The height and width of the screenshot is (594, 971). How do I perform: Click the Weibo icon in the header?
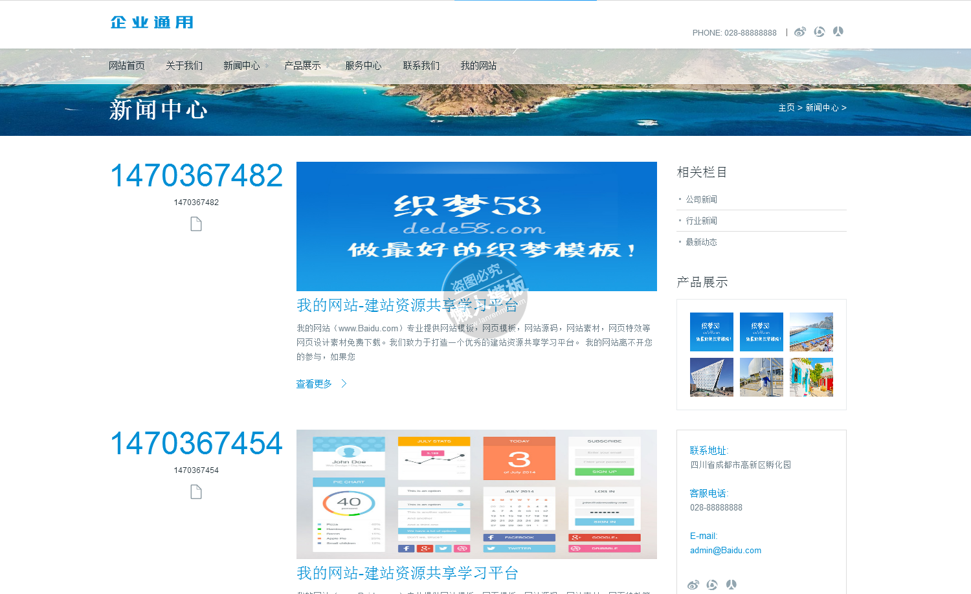[800, 32]
